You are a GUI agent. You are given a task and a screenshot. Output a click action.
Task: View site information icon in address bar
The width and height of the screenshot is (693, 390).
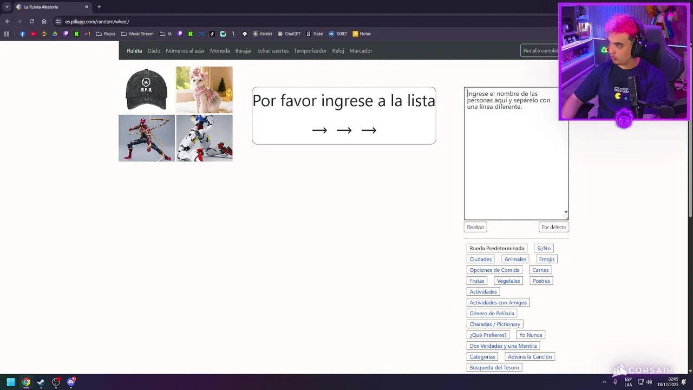coord(58,22)
